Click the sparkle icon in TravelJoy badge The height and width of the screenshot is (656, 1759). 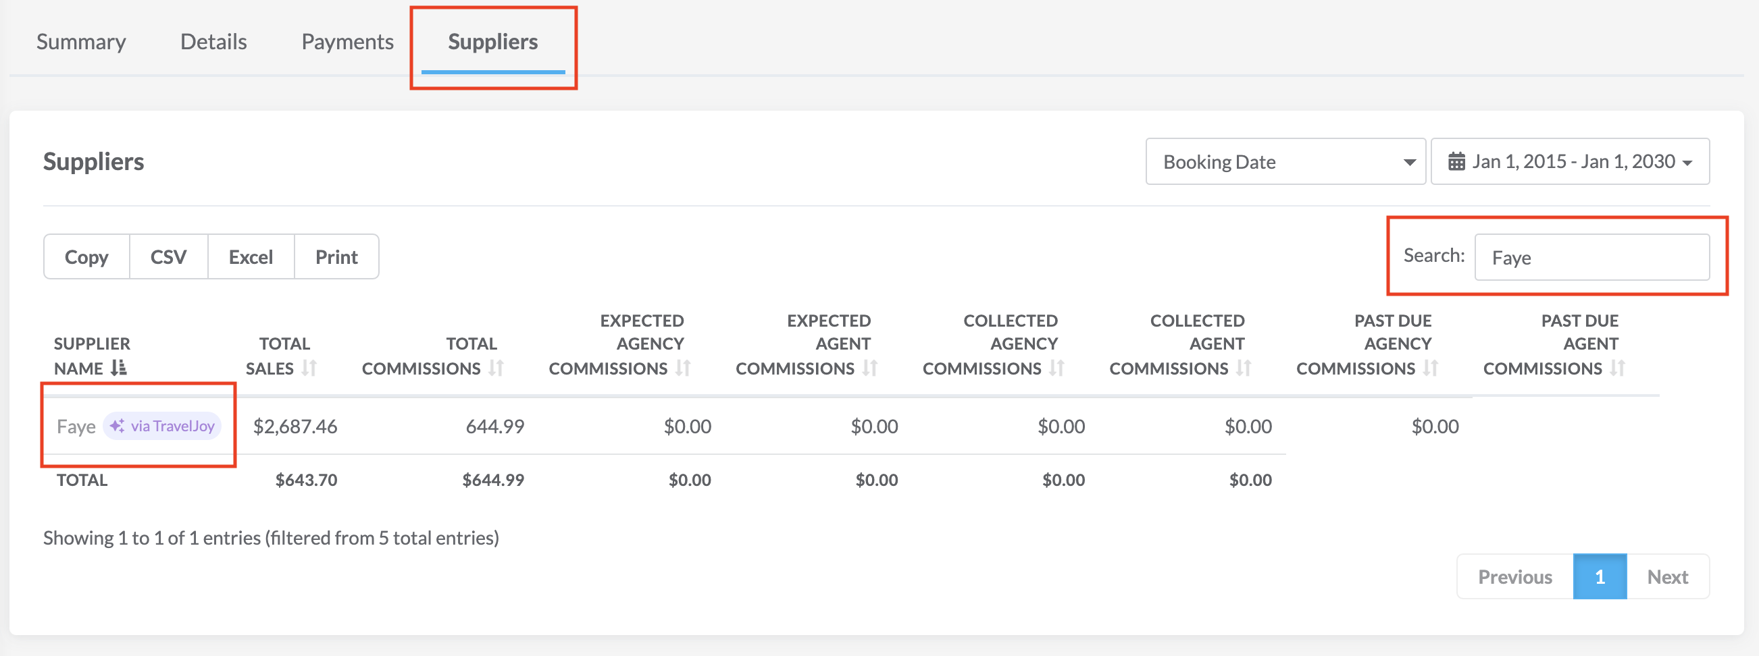point(118,425)
